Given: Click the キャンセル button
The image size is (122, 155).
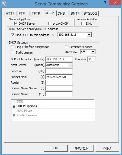Looking at the screenshot, I should [x=81, y=148].
